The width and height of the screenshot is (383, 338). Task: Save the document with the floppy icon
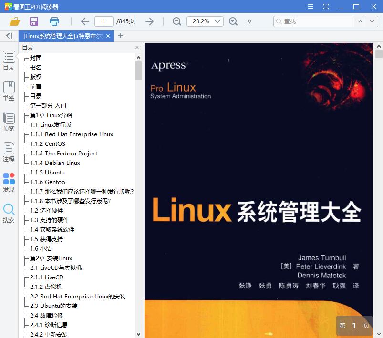click(34, 21)
